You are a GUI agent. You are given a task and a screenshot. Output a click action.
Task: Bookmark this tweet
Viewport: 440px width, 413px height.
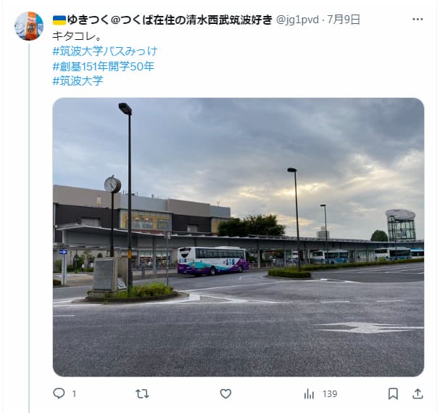(x=393, y=393)
